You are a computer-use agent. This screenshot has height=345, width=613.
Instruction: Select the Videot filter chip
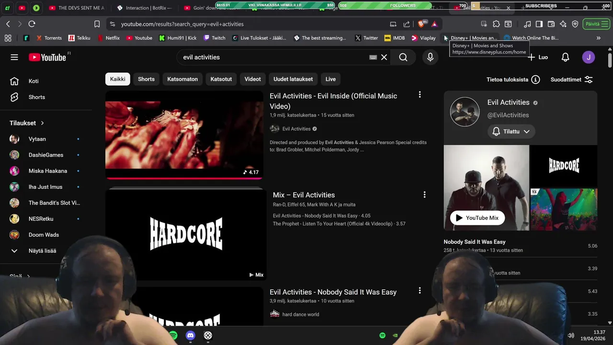pyautogui.click(x=252, y=79)
